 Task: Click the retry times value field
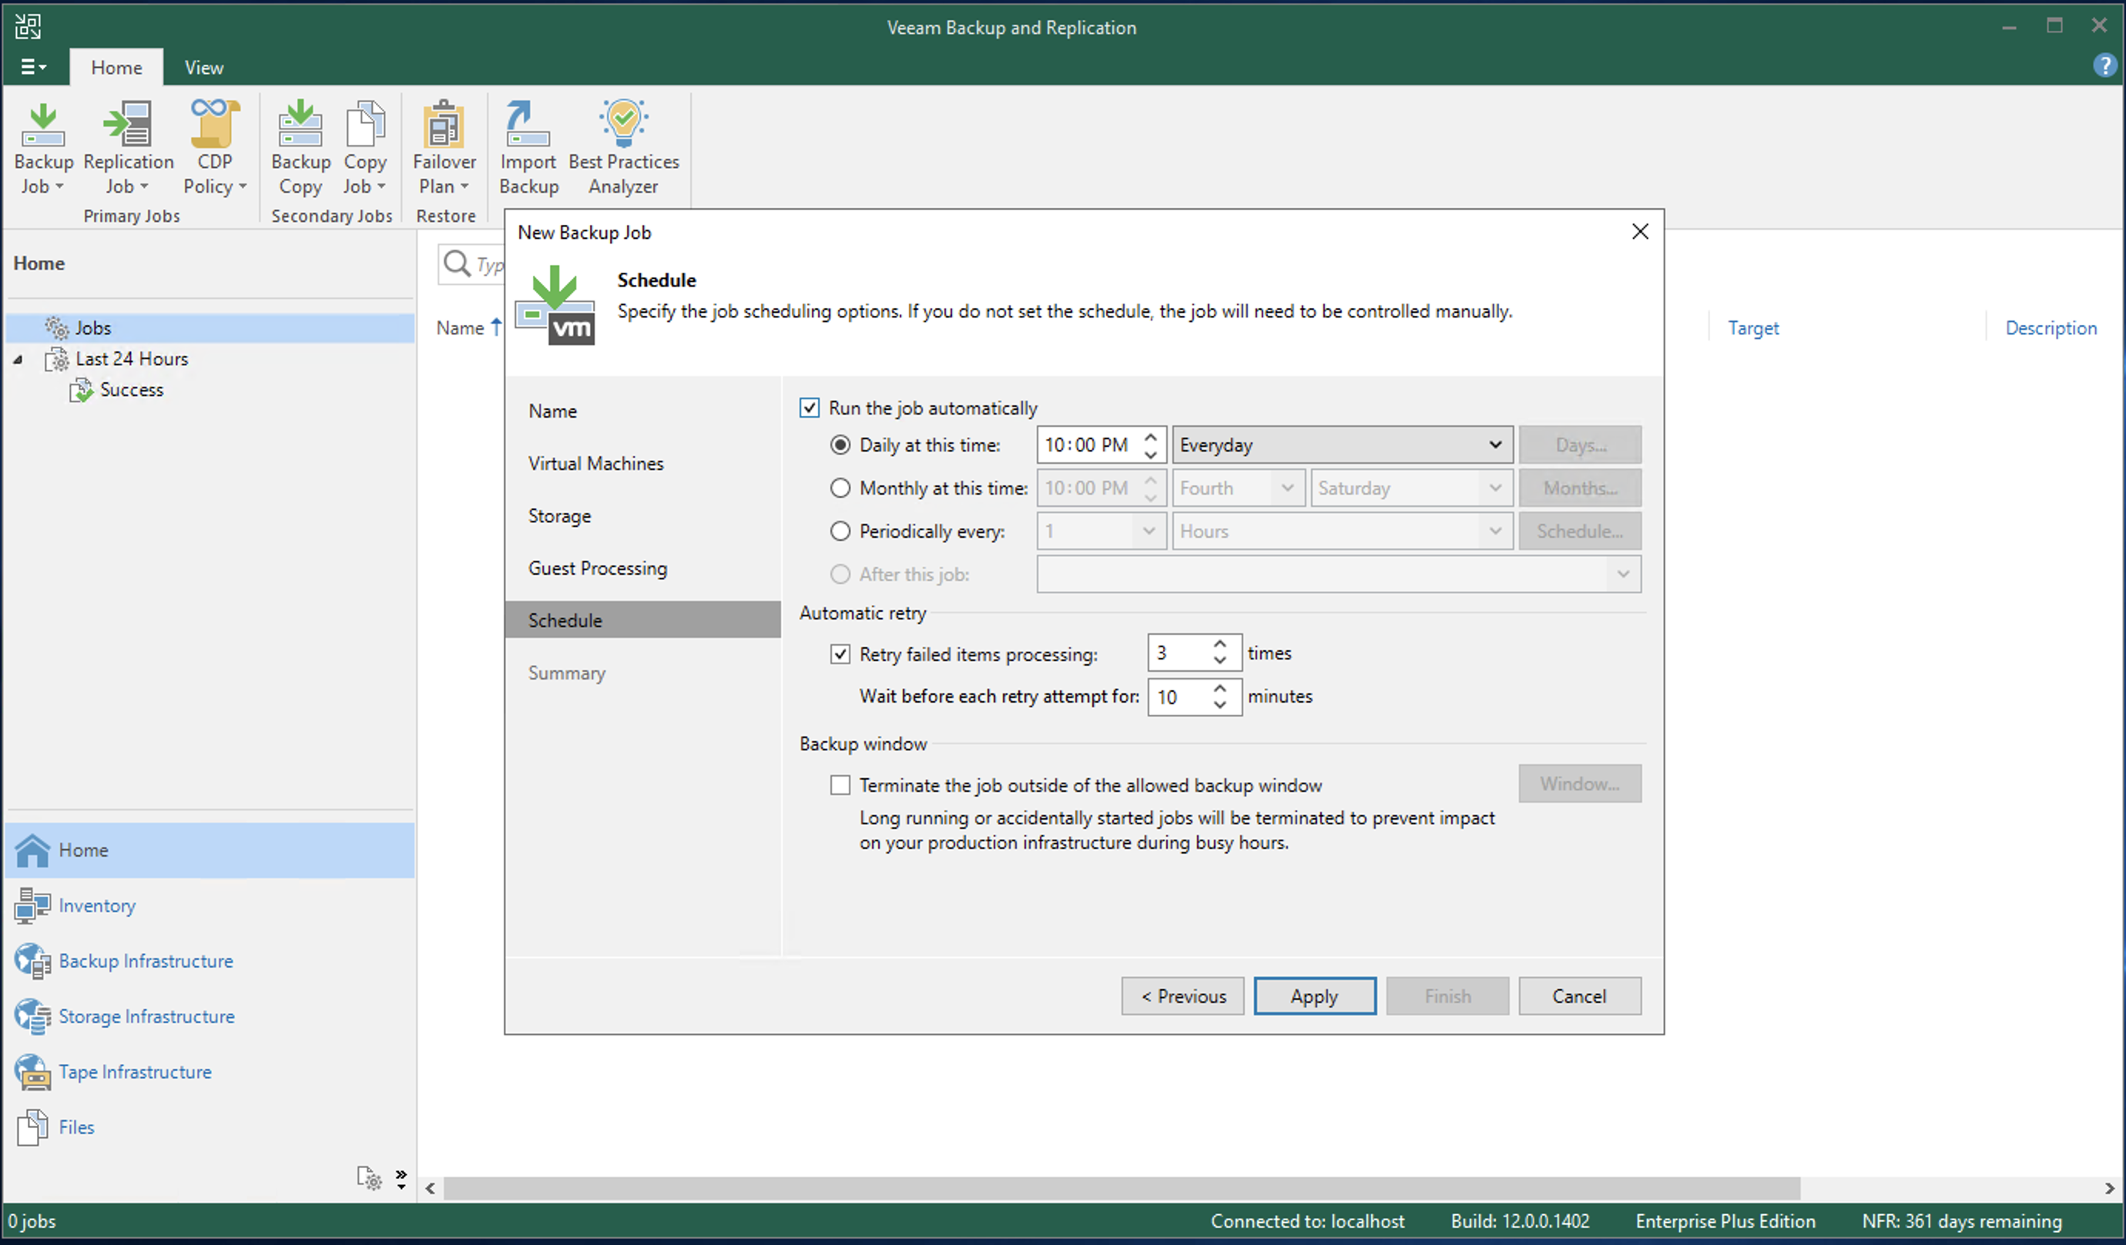click(1179, 653)
